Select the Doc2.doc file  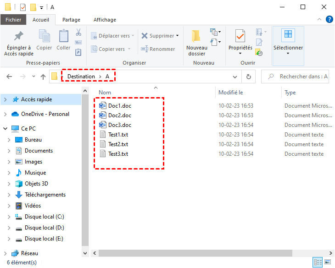[x=120, y=115]
